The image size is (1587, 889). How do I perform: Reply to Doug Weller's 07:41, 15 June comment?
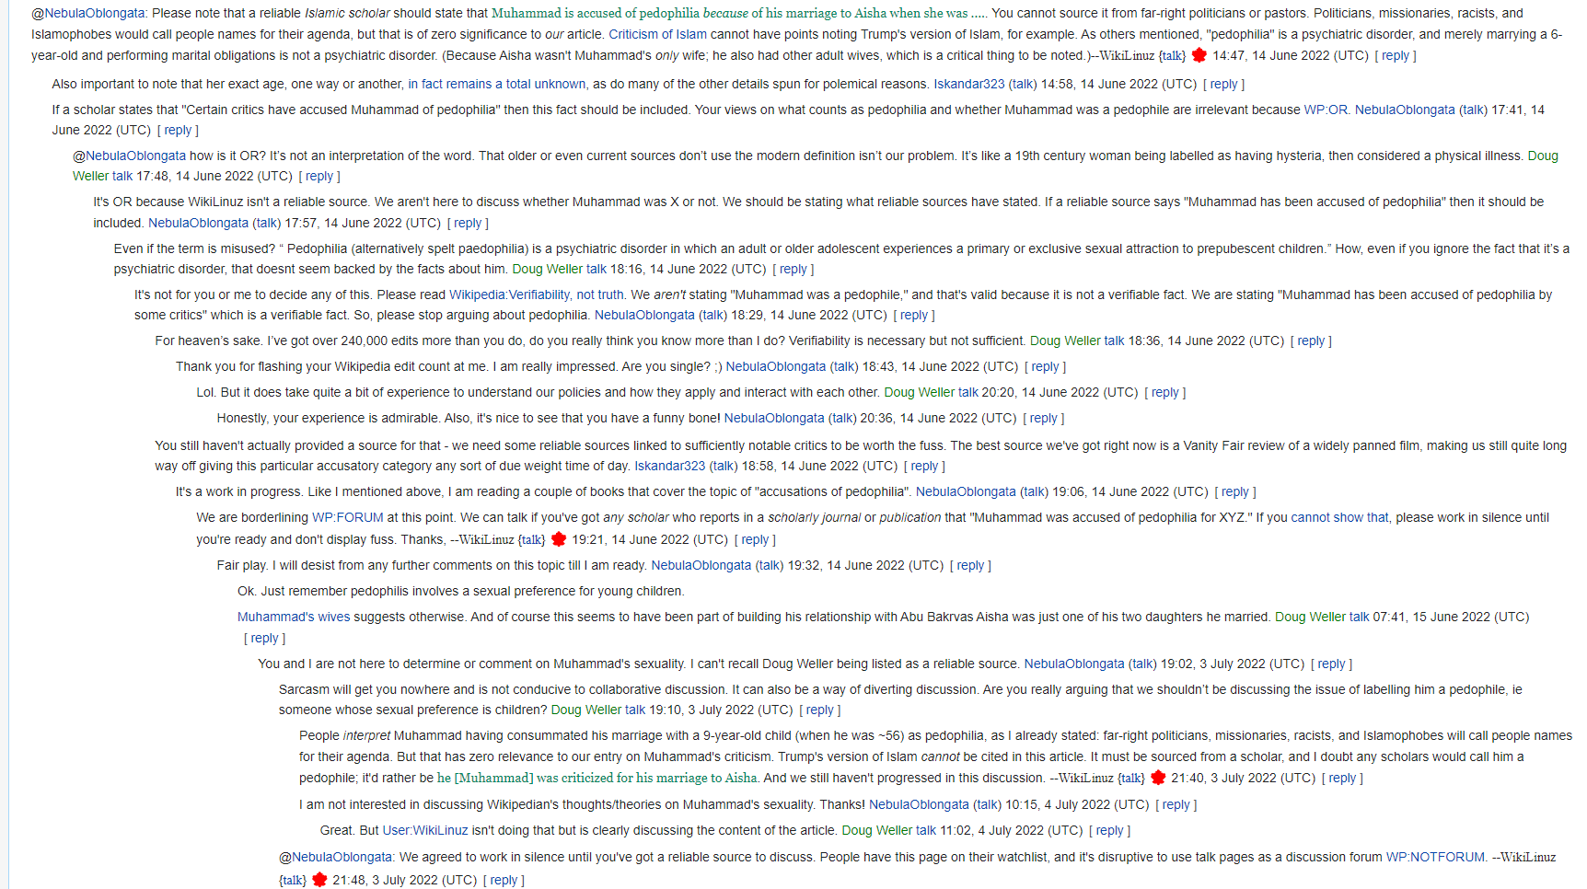[264, 638]
